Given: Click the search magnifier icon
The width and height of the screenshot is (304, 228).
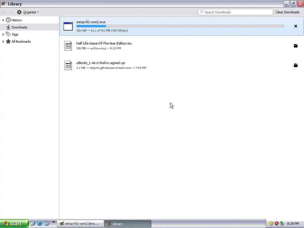Looking at the screenshot, I should tap(202, 12).
